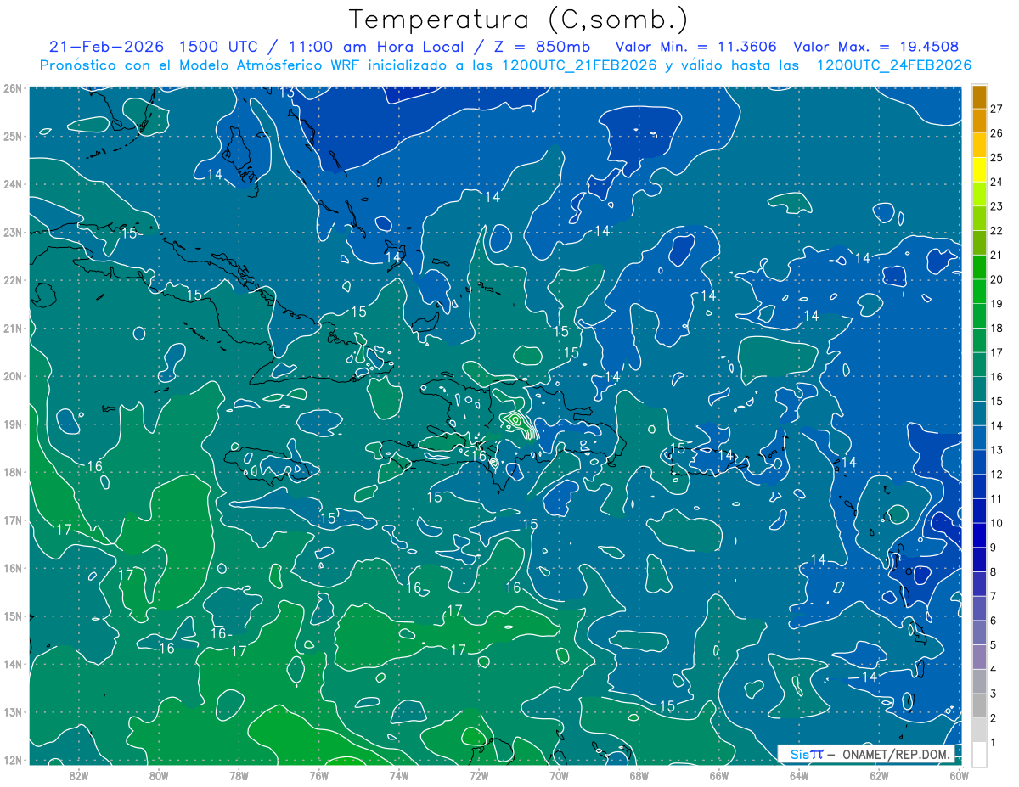Click the 80W longitude label
The image size is (1019, 787).
159,776
